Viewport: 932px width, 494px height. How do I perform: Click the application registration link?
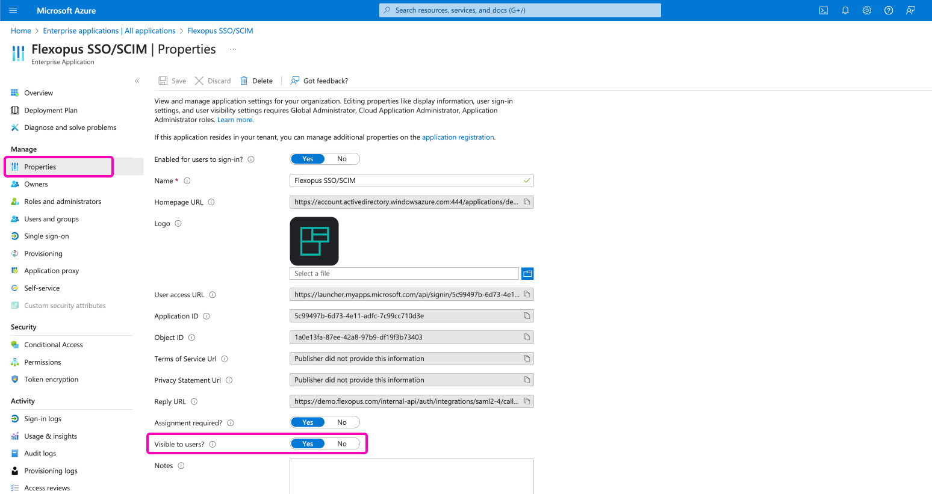coord(458,137)
